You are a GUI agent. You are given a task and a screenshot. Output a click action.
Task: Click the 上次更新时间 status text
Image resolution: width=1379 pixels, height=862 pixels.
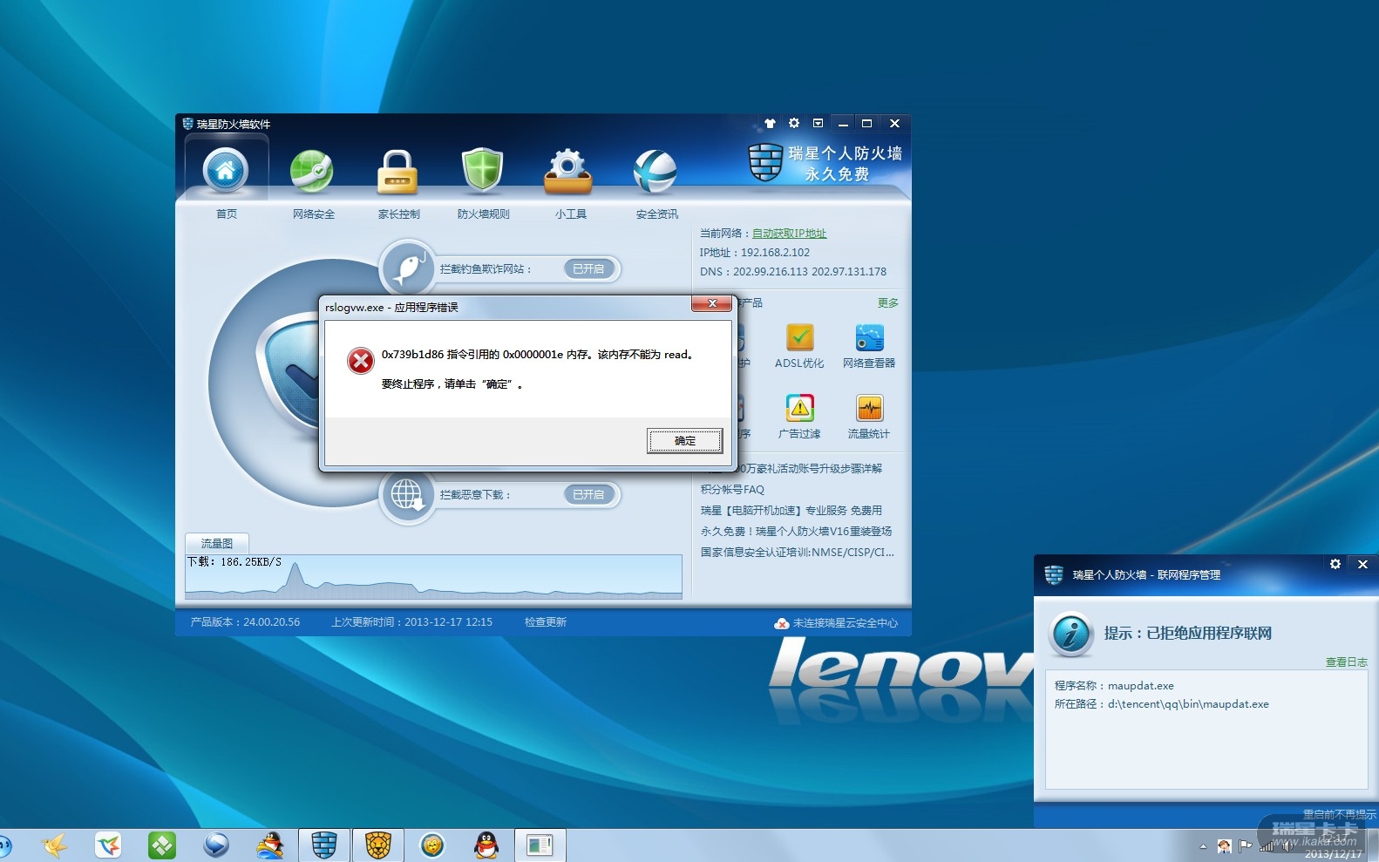pyautogui.click(x=411, y=622)
